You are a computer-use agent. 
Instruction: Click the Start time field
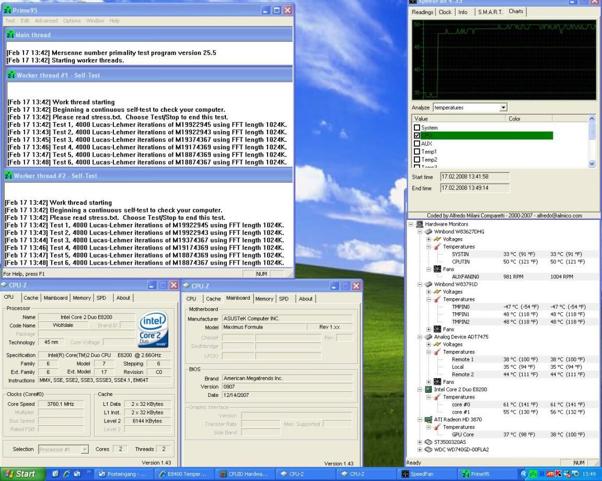coord(474,177)
